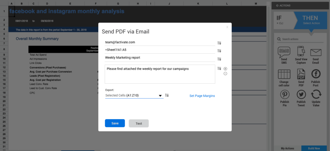
Task: Click cell picker icon beside recipient email field
Action: (219, 43)
